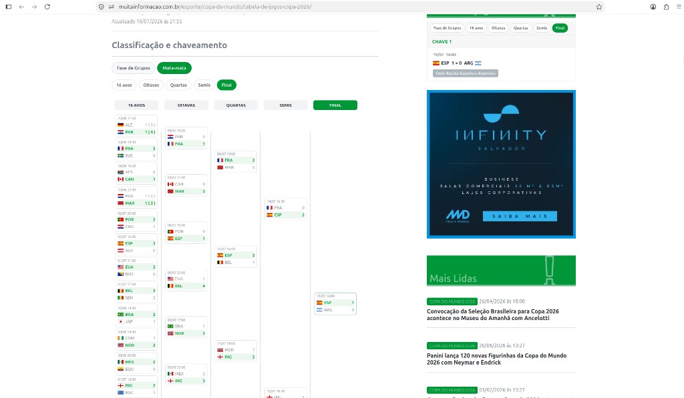The height and width of the screenshot is (398, 684).
Task: Open the Convocação da Seleção Brasileira article
Action: (x=493, y=315)
